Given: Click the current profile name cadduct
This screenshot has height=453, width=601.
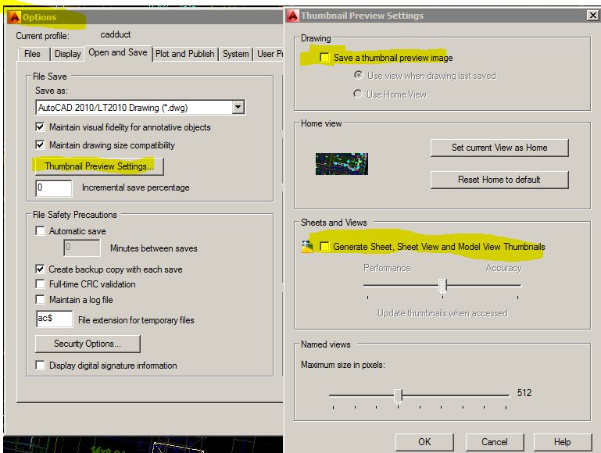Looking at the screenshot, I should (x=116, y=34).
